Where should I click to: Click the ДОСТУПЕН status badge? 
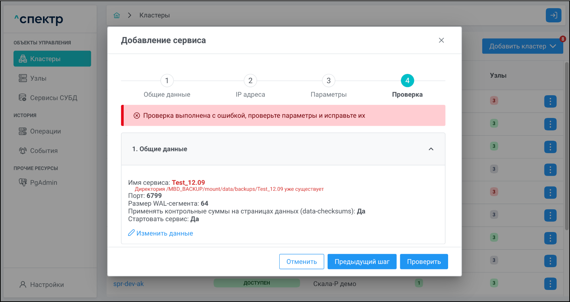click(x=257, y=283)
